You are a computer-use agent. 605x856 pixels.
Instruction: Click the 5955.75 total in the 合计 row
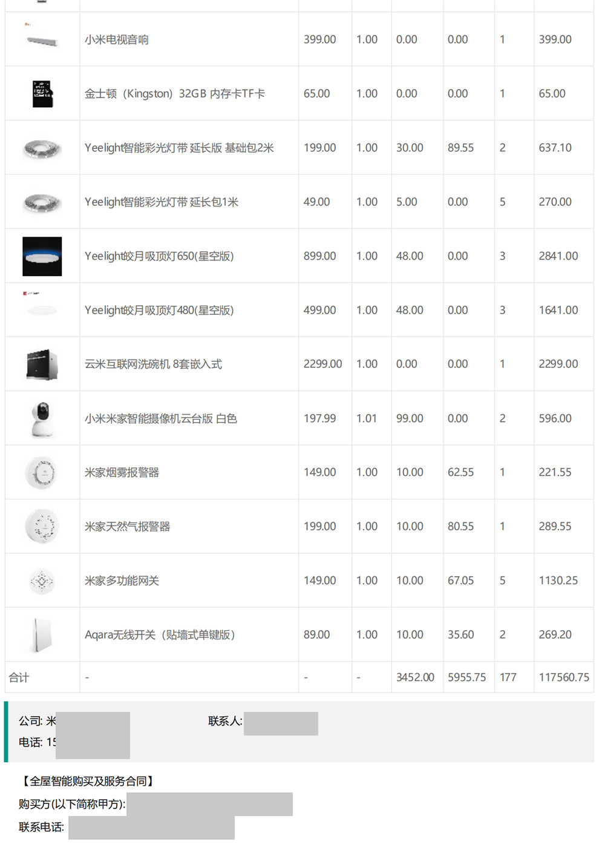pyautogui.click(x=467, y=677)
